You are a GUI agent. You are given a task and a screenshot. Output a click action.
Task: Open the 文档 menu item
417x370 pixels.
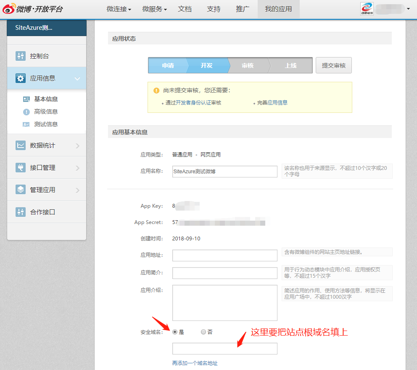185,9
